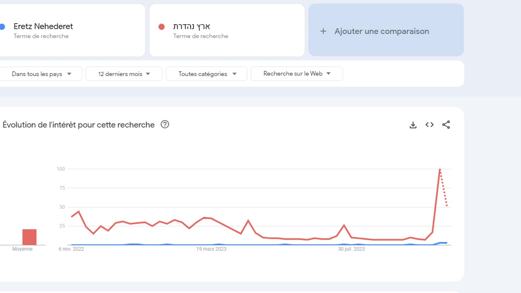The image size is (521, 293).
Task: Open the embed code icon
Action: pyautogui.click(x=429, y=125)
